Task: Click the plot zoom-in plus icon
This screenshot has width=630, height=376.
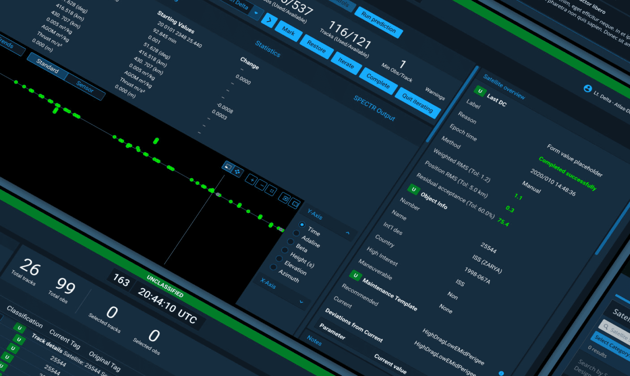Action: [x=252, y=180]
